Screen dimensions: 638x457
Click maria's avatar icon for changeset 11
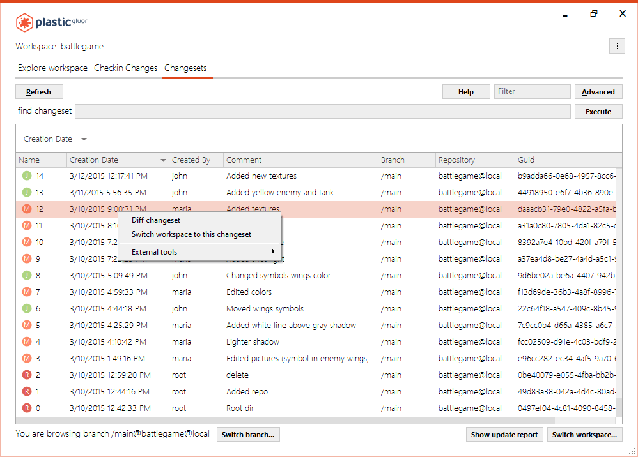pyautogui.click(x=27, y=225)
